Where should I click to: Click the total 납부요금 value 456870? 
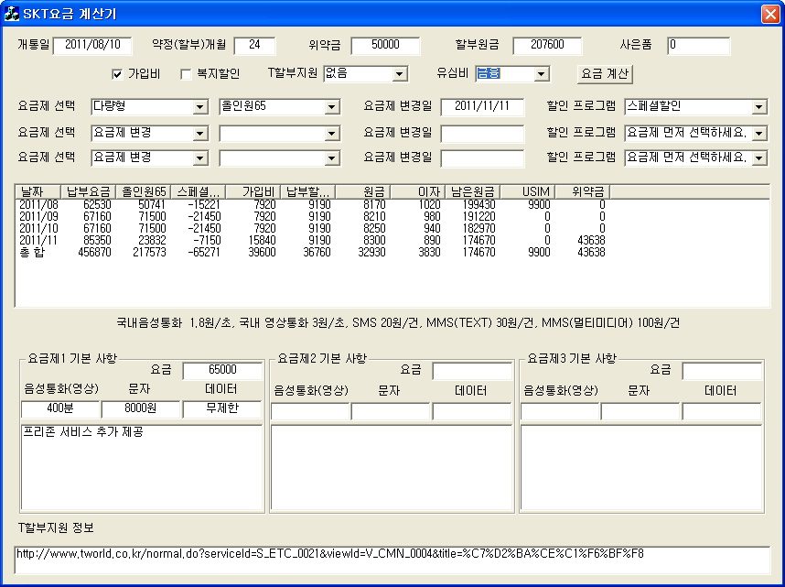(x=94, y=253)
